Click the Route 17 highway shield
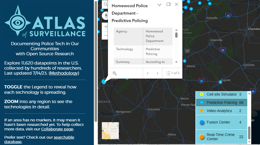 click(x=187, y=51)
